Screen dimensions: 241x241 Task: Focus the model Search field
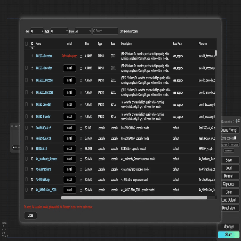[x=105, y=31]
